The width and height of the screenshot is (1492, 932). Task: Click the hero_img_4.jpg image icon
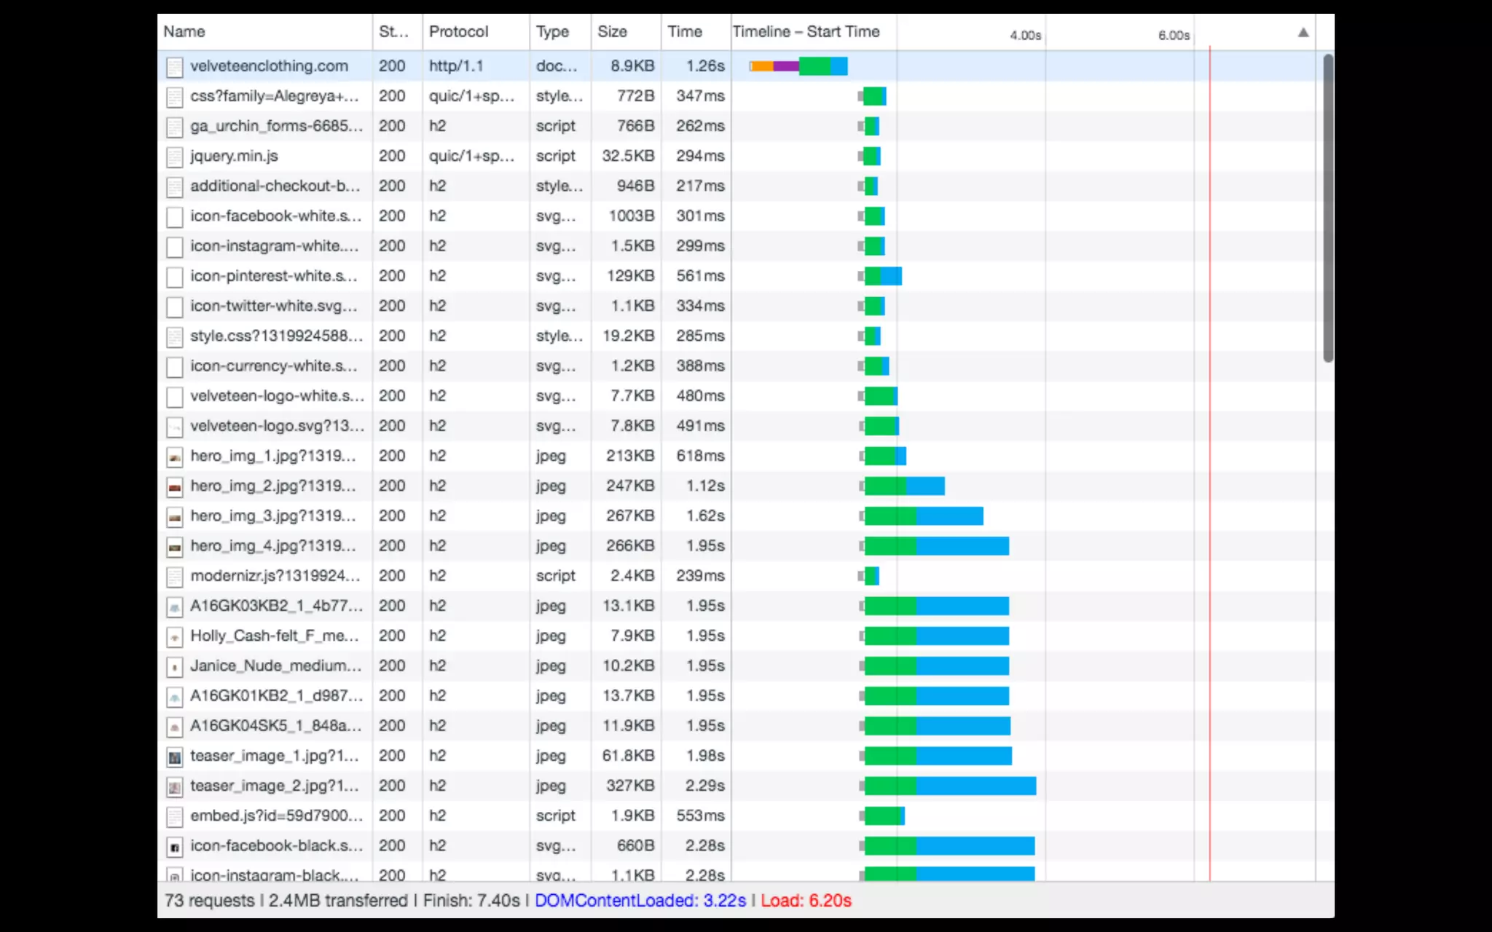tap(174, 547)
